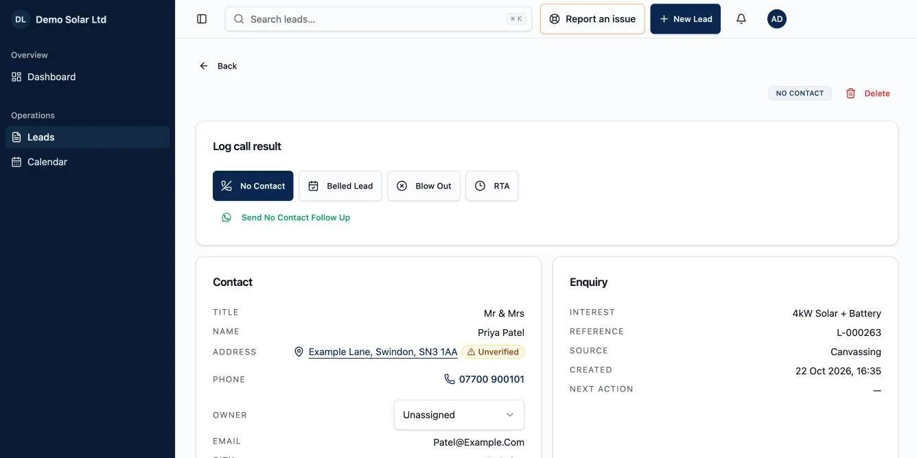This screenshot has width=917, height=458.
Task: Open the Example Lane, Swindon address link
Action: pos(383,352)
